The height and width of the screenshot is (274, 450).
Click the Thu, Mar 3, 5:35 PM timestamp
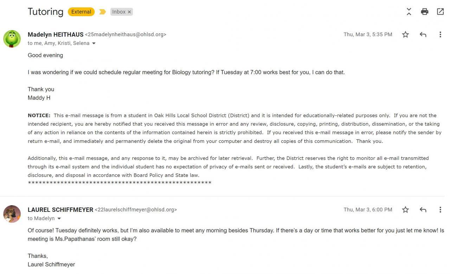point(368,34)
